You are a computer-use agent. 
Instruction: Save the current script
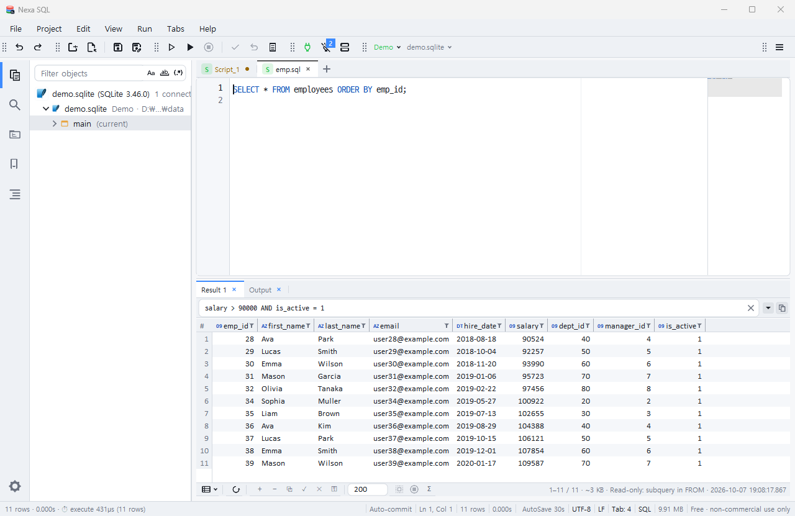[118, 47]
